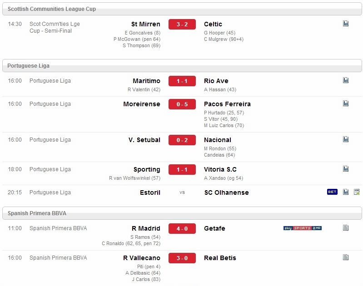The image size is (363, 286).
Task: Collapse the Portuguese Liga section header
Action: [x=182, y=66]
